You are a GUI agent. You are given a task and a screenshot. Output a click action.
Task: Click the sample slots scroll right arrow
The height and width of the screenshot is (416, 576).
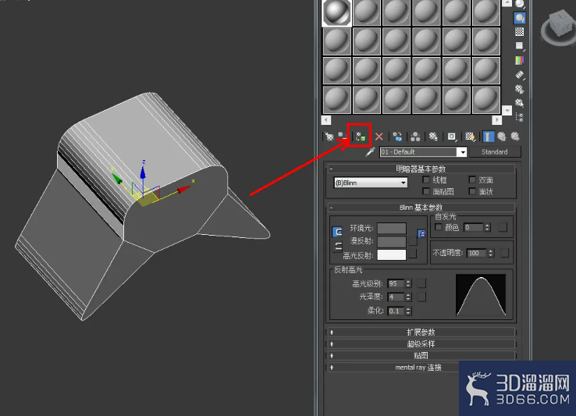click(x=496, y=119)
